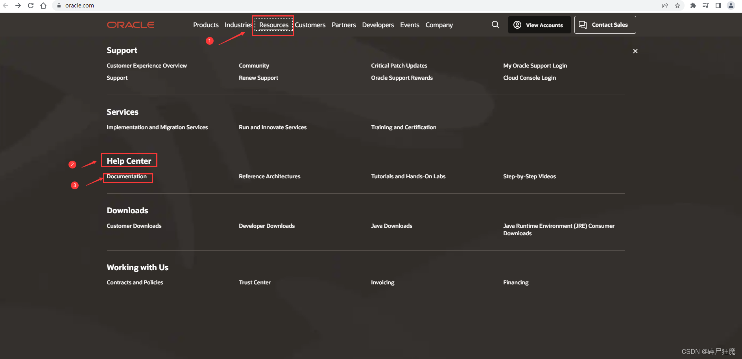Open Customer Experience Overview link
This screenshot has height=359, width=742.
pyautogui.click(x=147, y=66)
